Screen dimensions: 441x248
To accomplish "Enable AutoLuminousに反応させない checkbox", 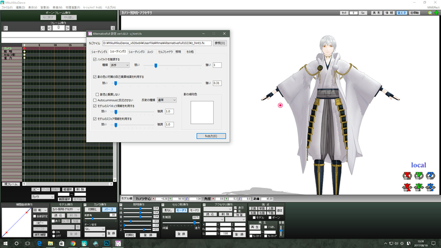I will (x=95, y=100).
